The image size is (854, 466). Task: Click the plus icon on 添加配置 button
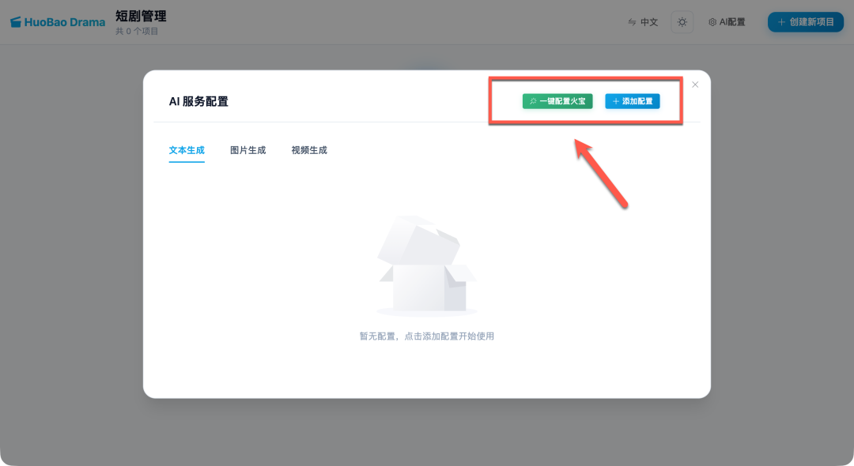coord(614,101)
